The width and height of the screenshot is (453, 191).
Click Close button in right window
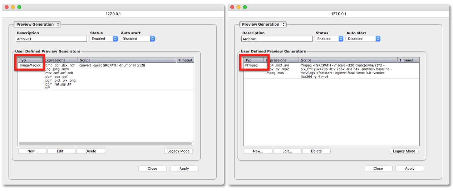coord(378,169)
